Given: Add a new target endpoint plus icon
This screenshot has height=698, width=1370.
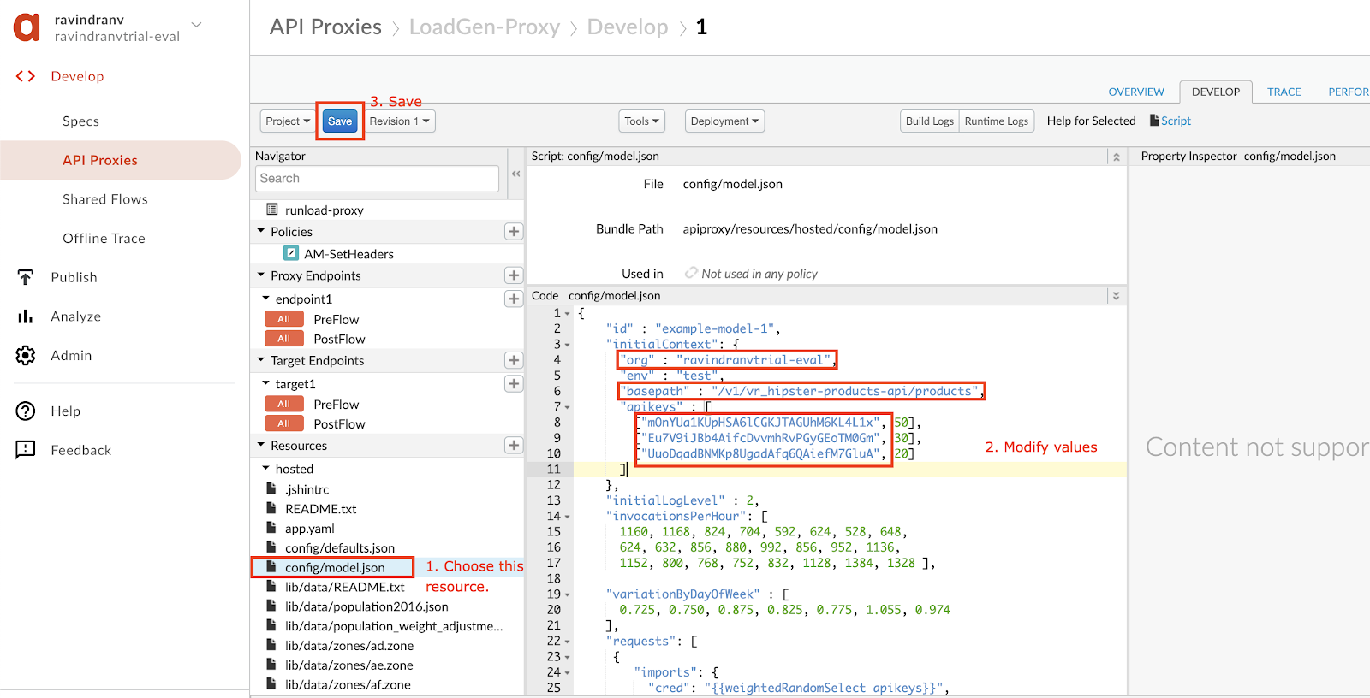Looking at the screenshot, I should pyautogui.click(x=514, y=361).
